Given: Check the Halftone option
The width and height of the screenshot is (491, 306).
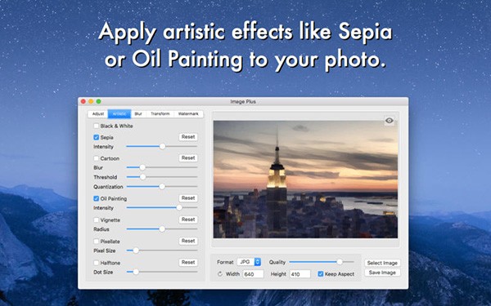Looking at the screenshot, I should 96,263.
